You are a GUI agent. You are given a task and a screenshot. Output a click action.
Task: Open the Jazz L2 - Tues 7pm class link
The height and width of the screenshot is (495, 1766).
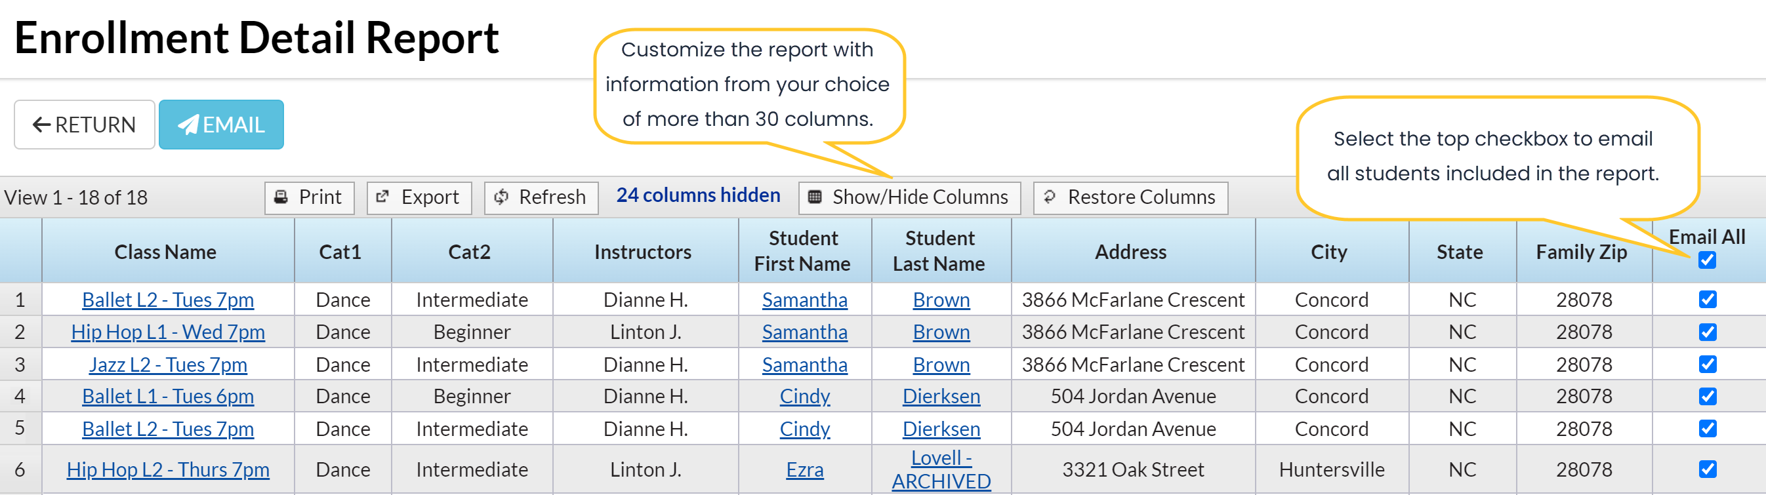pyautogui.click(x=168, y=365)
